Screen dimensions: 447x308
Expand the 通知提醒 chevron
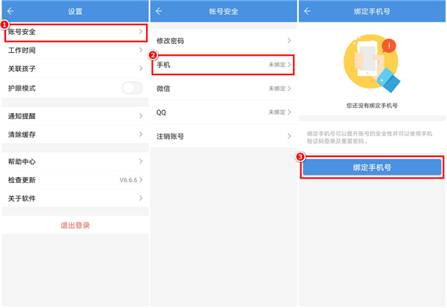coord(140,116)
